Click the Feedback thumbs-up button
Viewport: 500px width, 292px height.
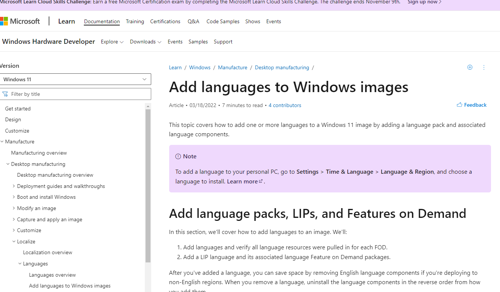click(472, 105)
